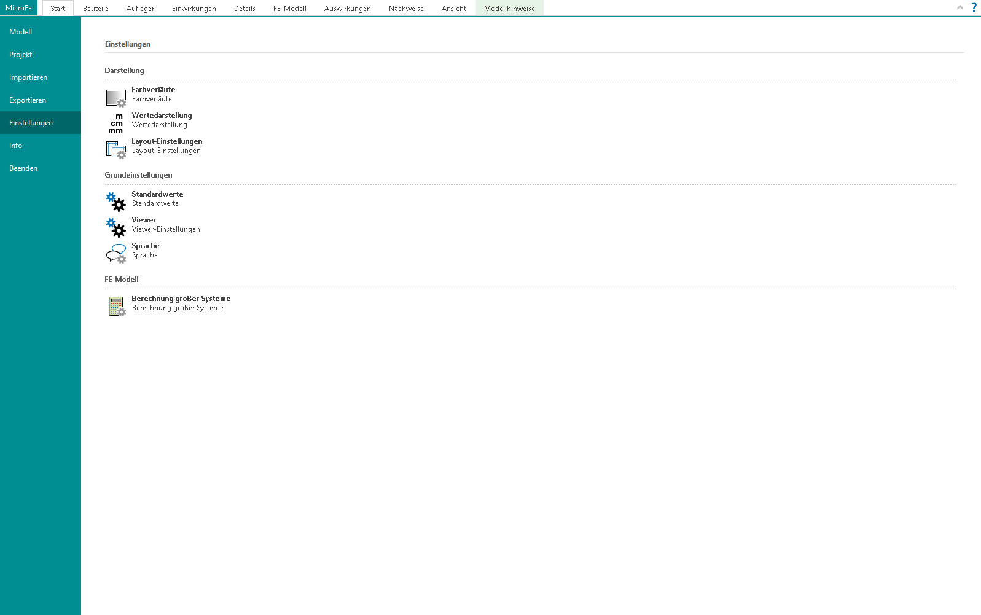Image resolution: width=981 pixels, height=615 pixels.
Task: Click the Viewer-Einstellungen description text
Action: [x=166, y=229]
